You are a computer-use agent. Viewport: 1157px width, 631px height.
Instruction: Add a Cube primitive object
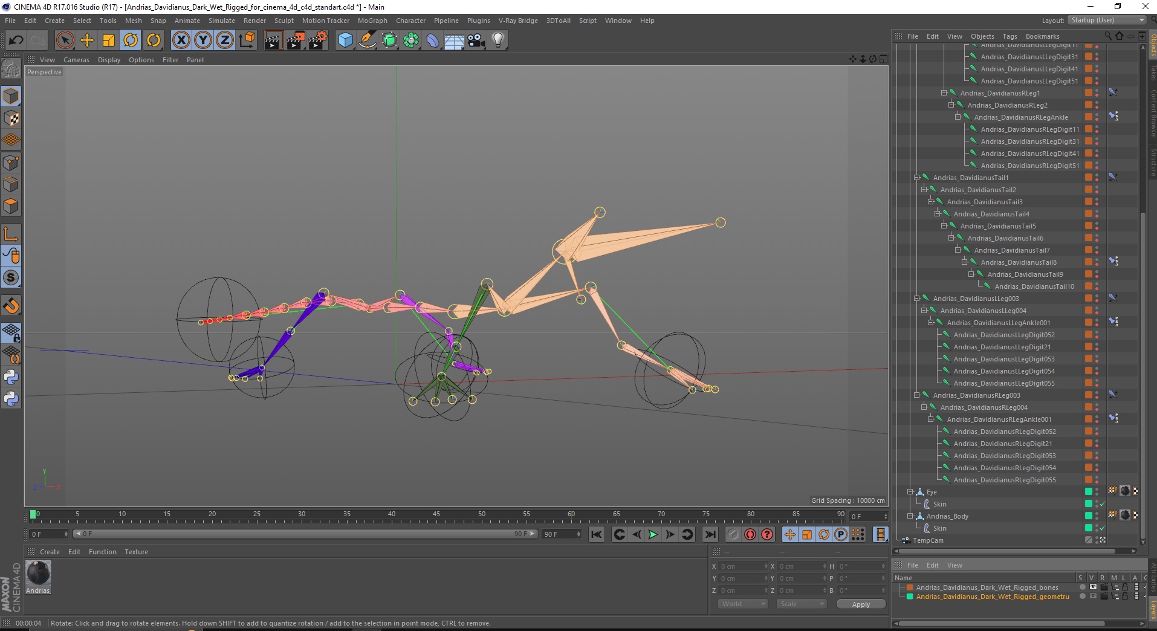(x=345, y=40)
